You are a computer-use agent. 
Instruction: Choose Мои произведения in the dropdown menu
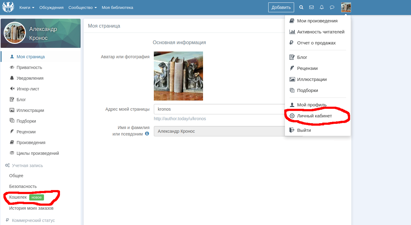point(317,21)
